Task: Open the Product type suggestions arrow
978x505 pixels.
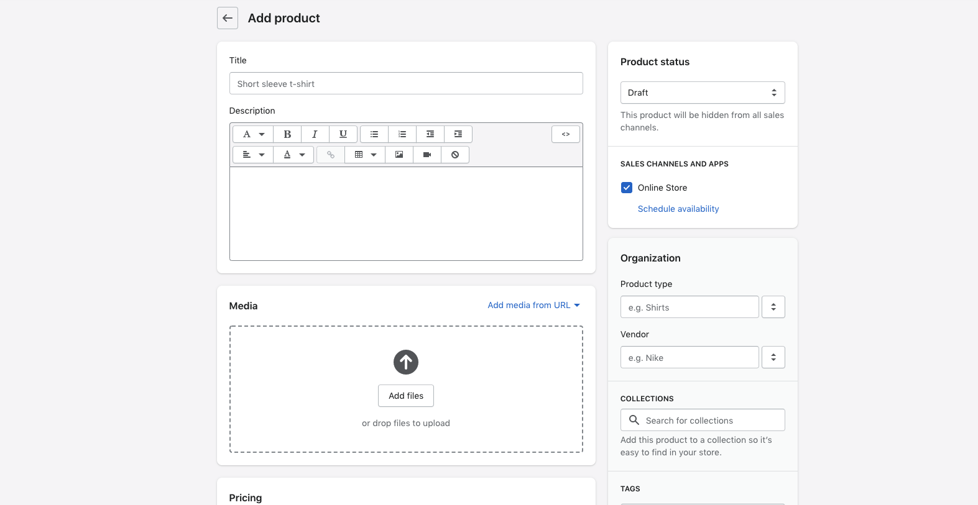Action: (x=773, y=307)
